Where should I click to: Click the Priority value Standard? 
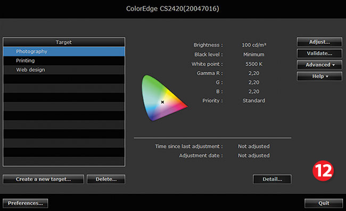(254, 100)
